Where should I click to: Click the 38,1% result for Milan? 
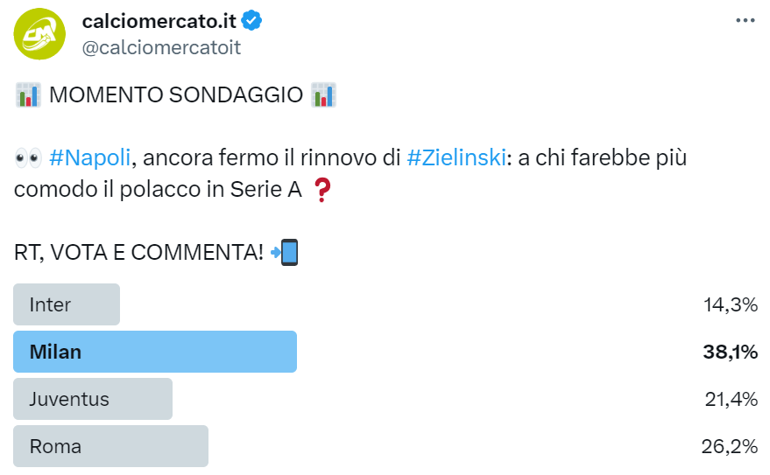pos(730,352)
